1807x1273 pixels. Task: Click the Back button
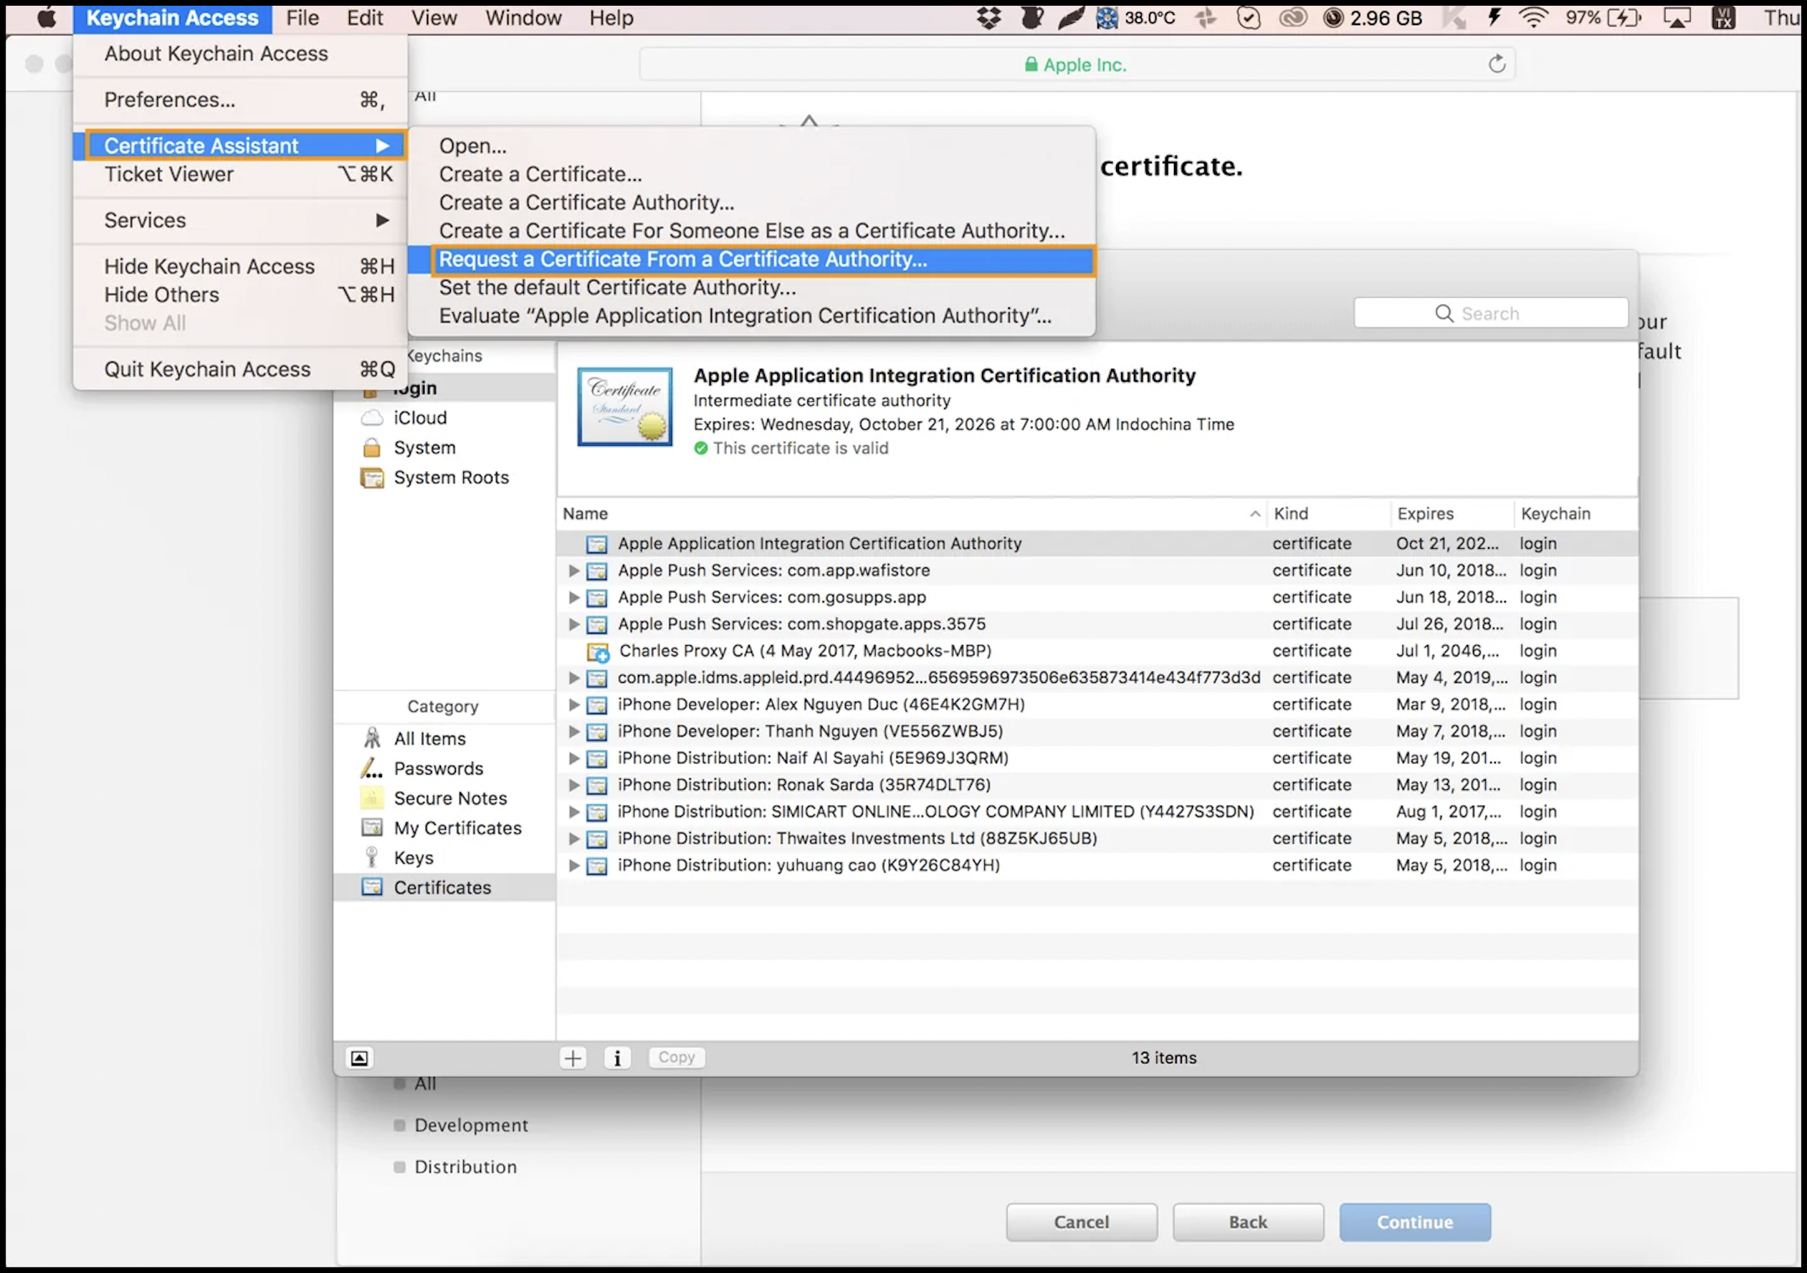(x=1247, y=1222)
